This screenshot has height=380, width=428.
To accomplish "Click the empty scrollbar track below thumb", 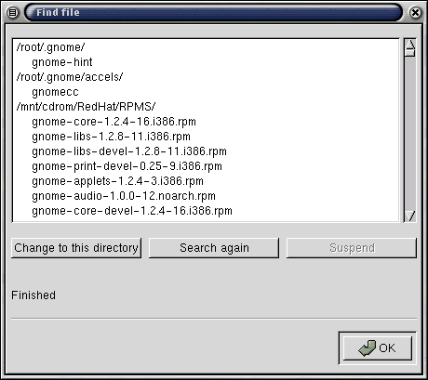I will tap(410, 133).
